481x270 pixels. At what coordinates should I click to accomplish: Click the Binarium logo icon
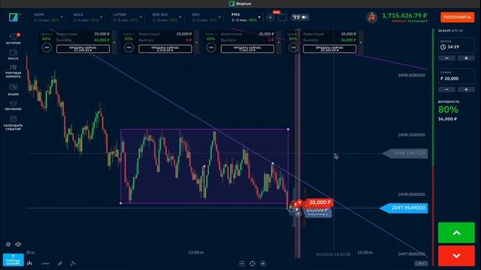point(14,17)
